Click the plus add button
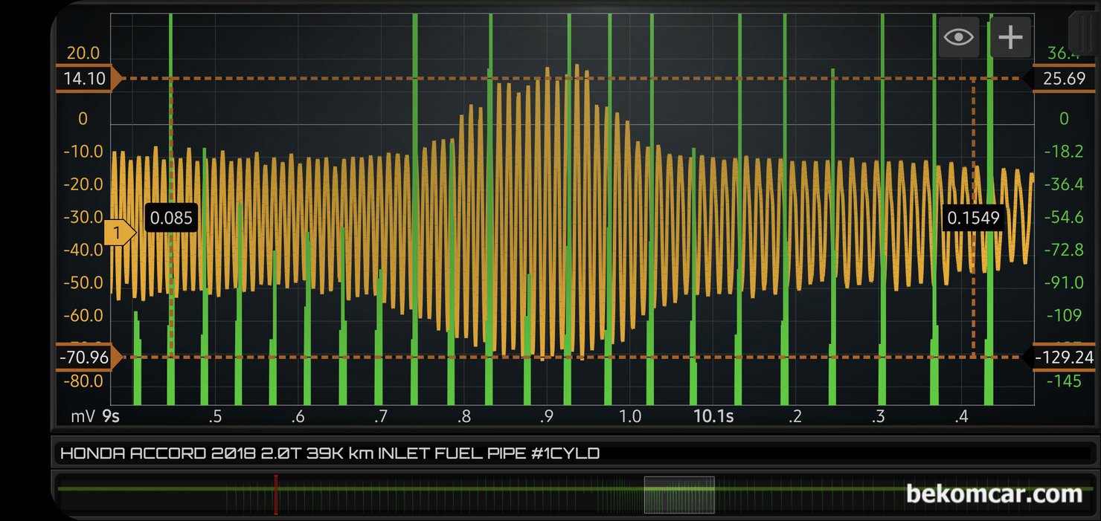1101x521 pixels. point(1010,37)
